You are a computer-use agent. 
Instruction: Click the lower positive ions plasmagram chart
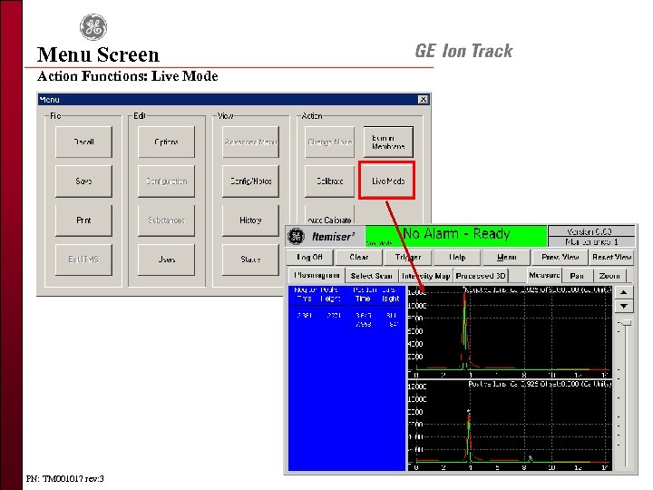coord(510,425)
